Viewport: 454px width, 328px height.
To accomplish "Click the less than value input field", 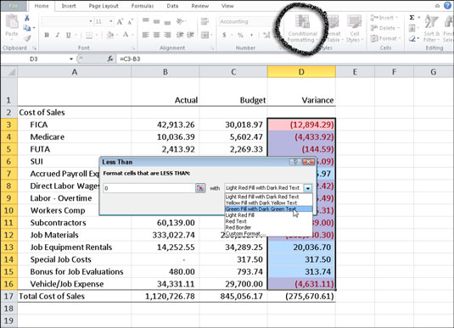I will 149,188.
